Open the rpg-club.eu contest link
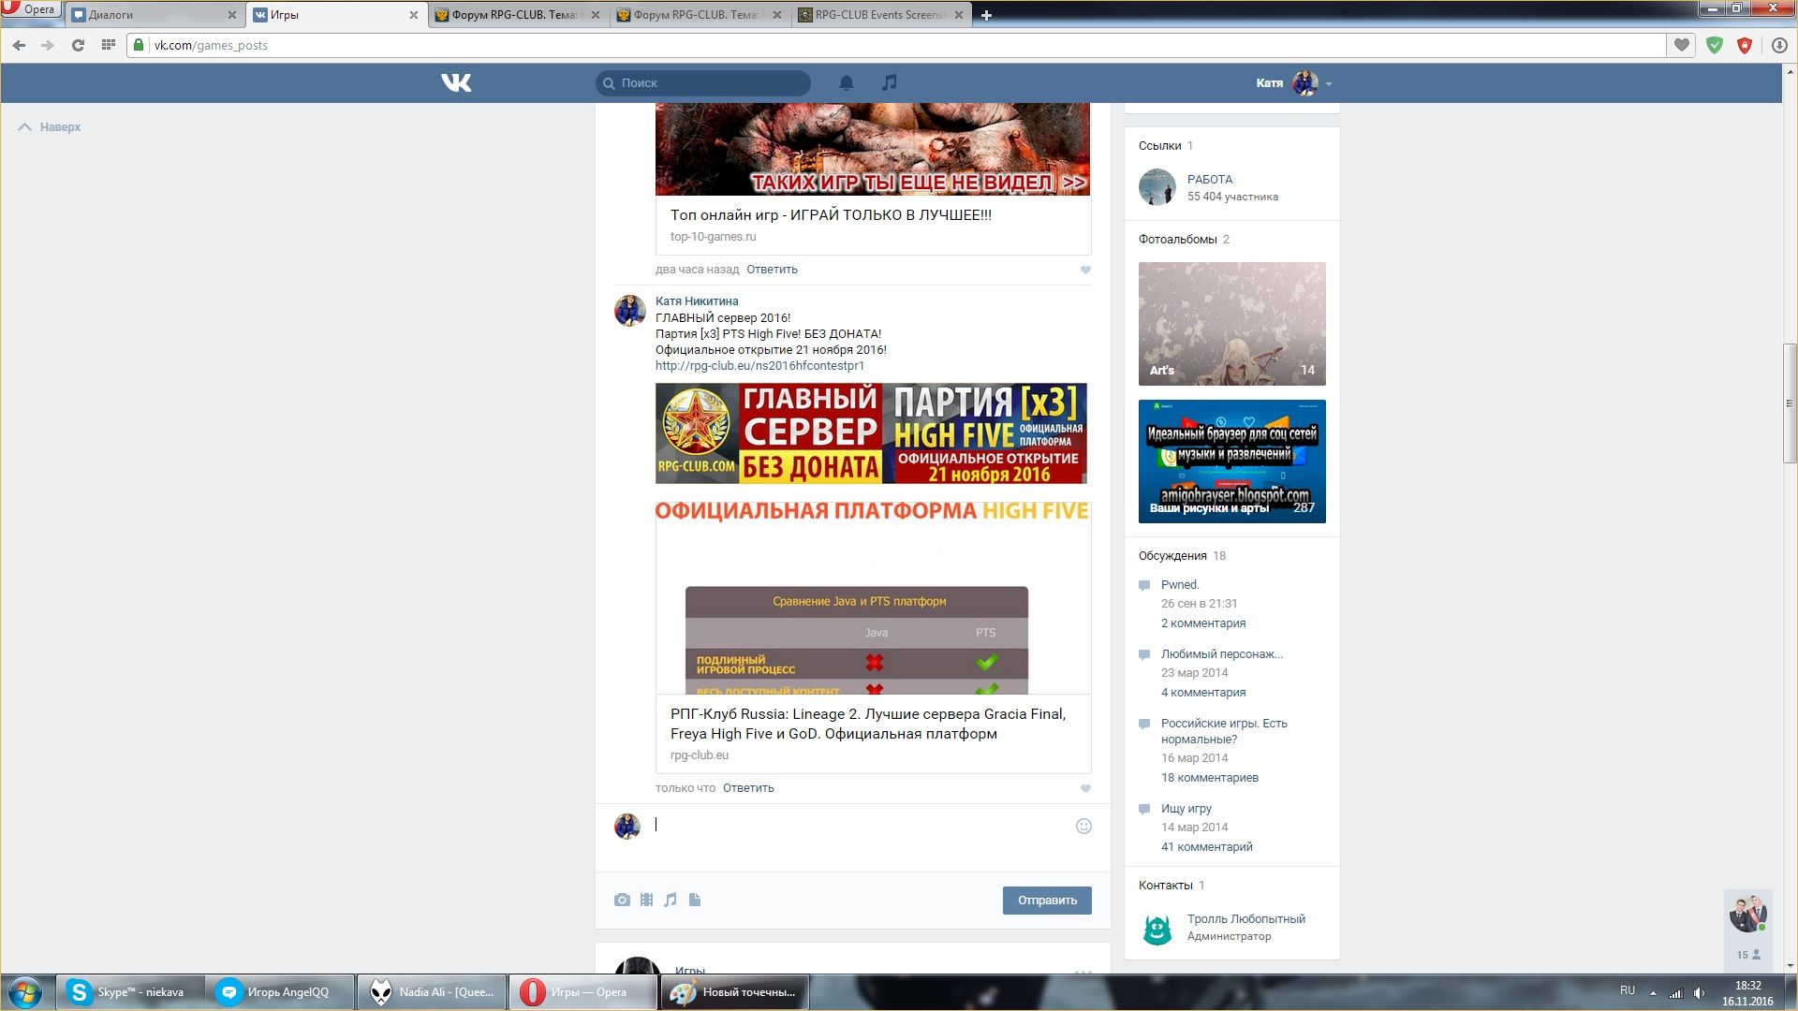The width and height of the screenshot is (1798, 1011). point(759,366)
